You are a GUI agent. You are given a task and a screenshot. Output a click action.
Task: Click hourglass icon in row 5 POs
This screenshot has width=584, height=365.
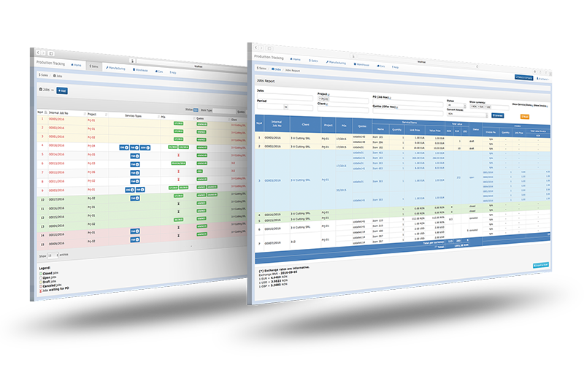click(x=177, y=155)
